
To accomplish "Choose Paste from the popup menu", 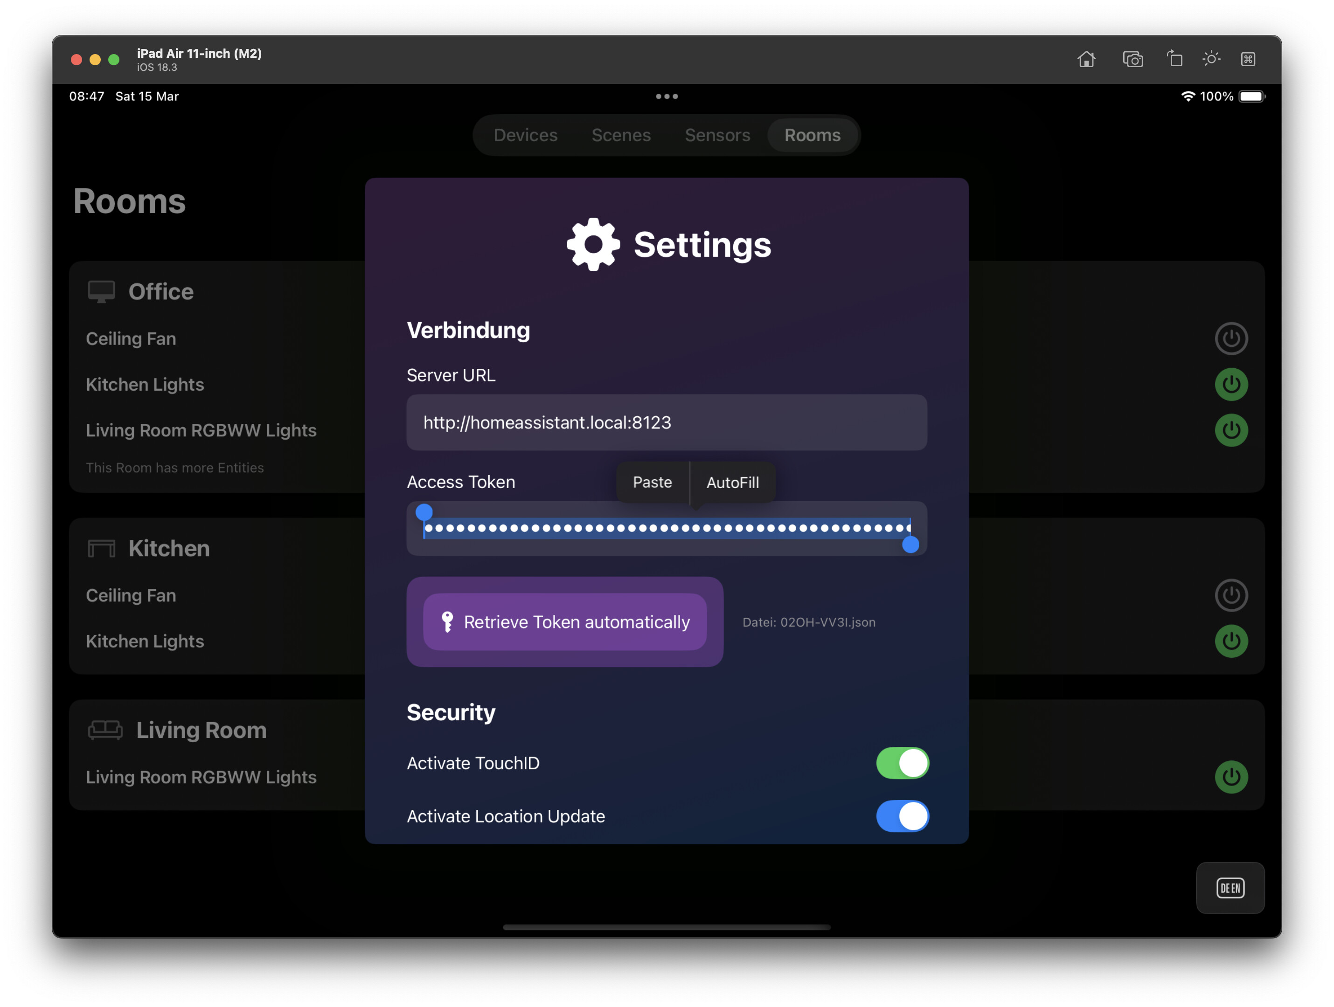I will click(x=652, y=482).
